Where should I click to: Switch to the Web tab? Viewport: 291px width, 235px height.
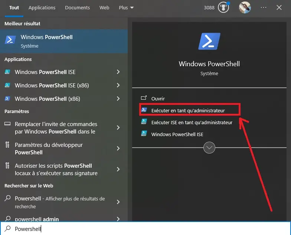[x=104, y=7]
